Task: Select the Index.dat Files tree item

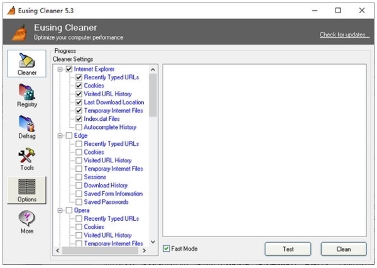Action: pos(101,119)
